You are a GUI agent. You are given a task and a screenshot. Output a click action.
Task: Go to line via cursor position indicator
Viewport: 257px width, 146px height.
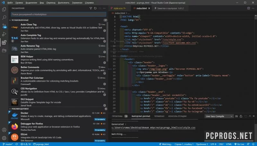point(184,144)
